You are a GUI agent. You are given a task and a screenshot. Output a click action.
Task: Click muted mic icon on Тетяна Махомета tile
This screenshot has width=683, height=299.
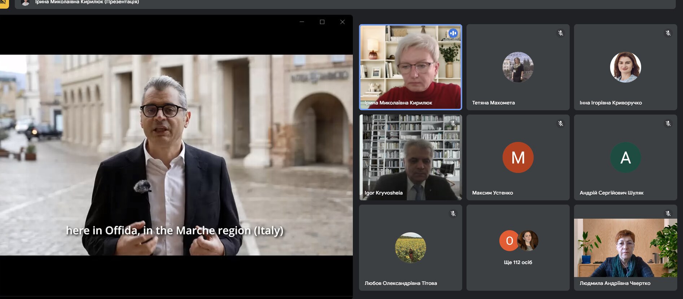(560, 33)
